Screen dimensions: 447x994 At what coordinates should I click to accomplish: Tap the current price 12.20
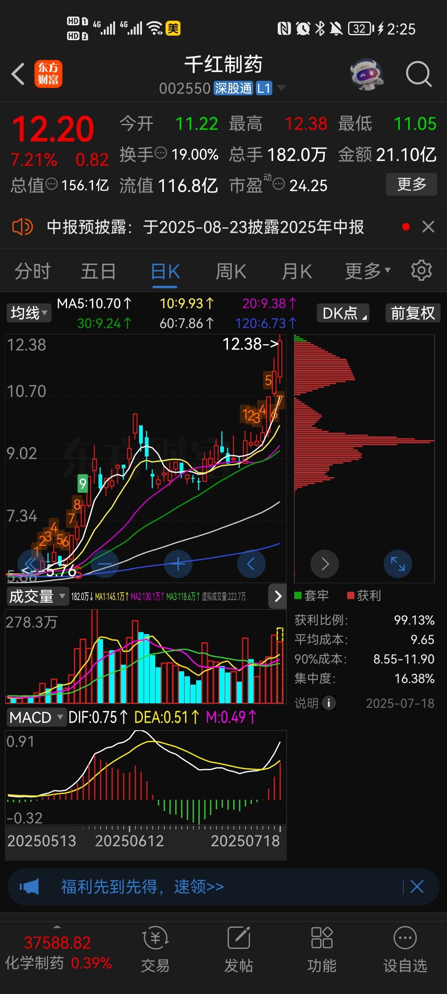(53, 129)
